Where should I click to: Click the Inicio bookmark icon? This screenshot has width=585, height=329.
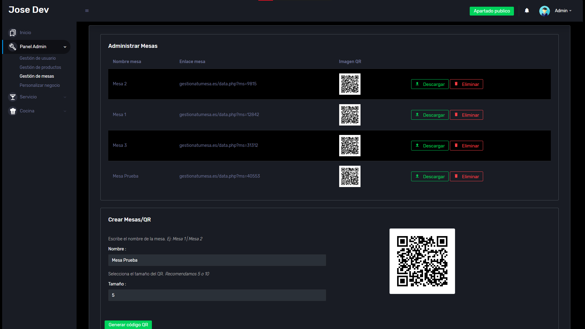[13, 33]
